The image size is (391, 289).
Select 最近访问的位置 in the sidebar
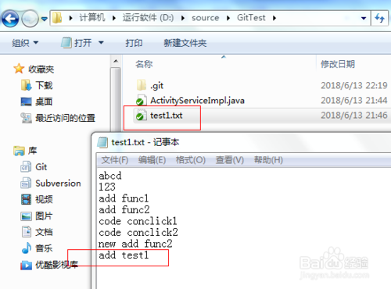tap(58, 118)
